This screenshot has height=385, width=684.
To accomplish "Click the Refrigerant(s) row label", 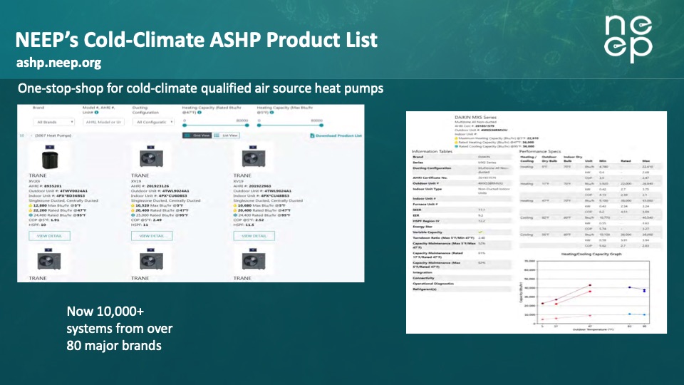I will [425, 289].
